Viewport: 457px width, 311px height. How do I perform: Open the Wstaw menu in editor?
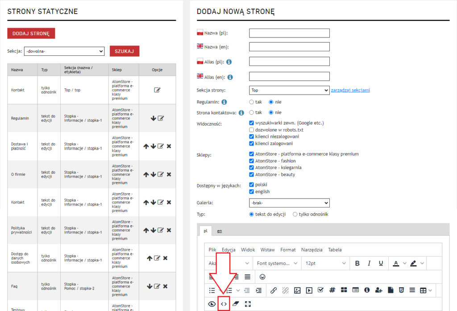coord(268,250)
